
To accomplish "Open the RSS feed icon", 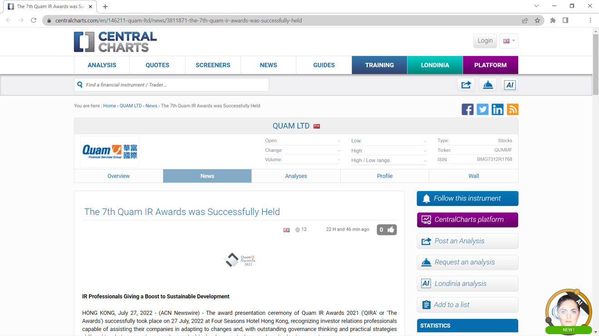I will click(x=512, y=109).
